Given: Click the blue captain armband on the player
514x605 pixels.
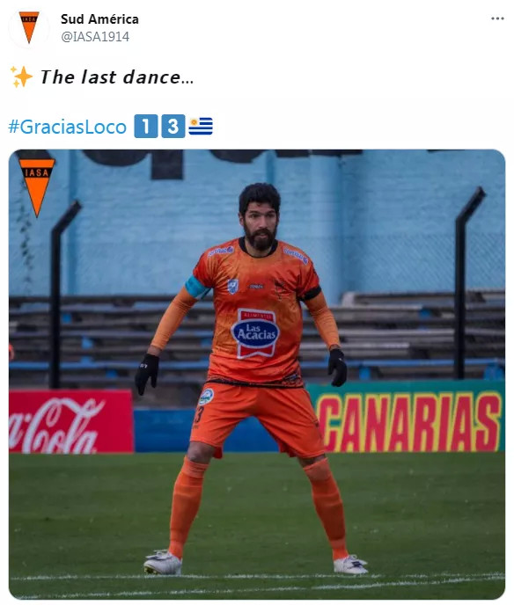Looking at the screenshot, I should [x=197, y=287].
